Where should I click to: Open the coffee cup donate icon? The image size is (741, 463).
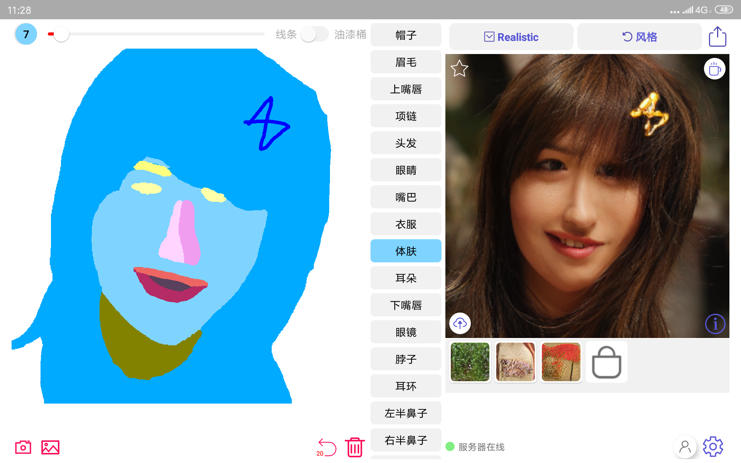pos(714,69)
